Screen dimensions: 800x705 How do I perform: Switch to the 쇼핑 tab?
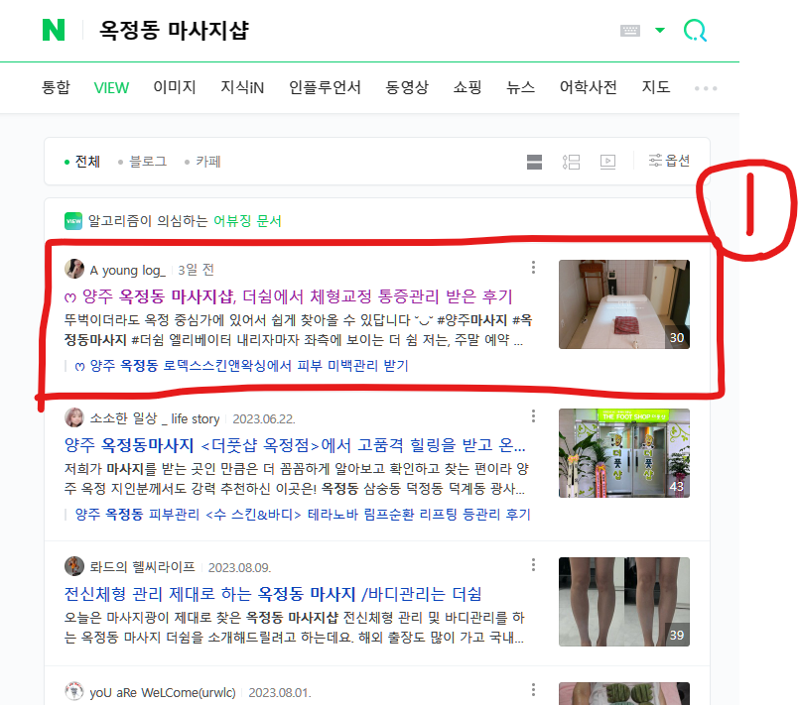click(467, 87)
